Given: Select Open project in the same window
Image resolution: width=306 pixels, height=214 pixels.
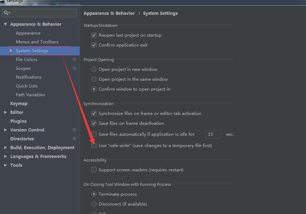Looking at the screenshot, I should tap(94, 79).
